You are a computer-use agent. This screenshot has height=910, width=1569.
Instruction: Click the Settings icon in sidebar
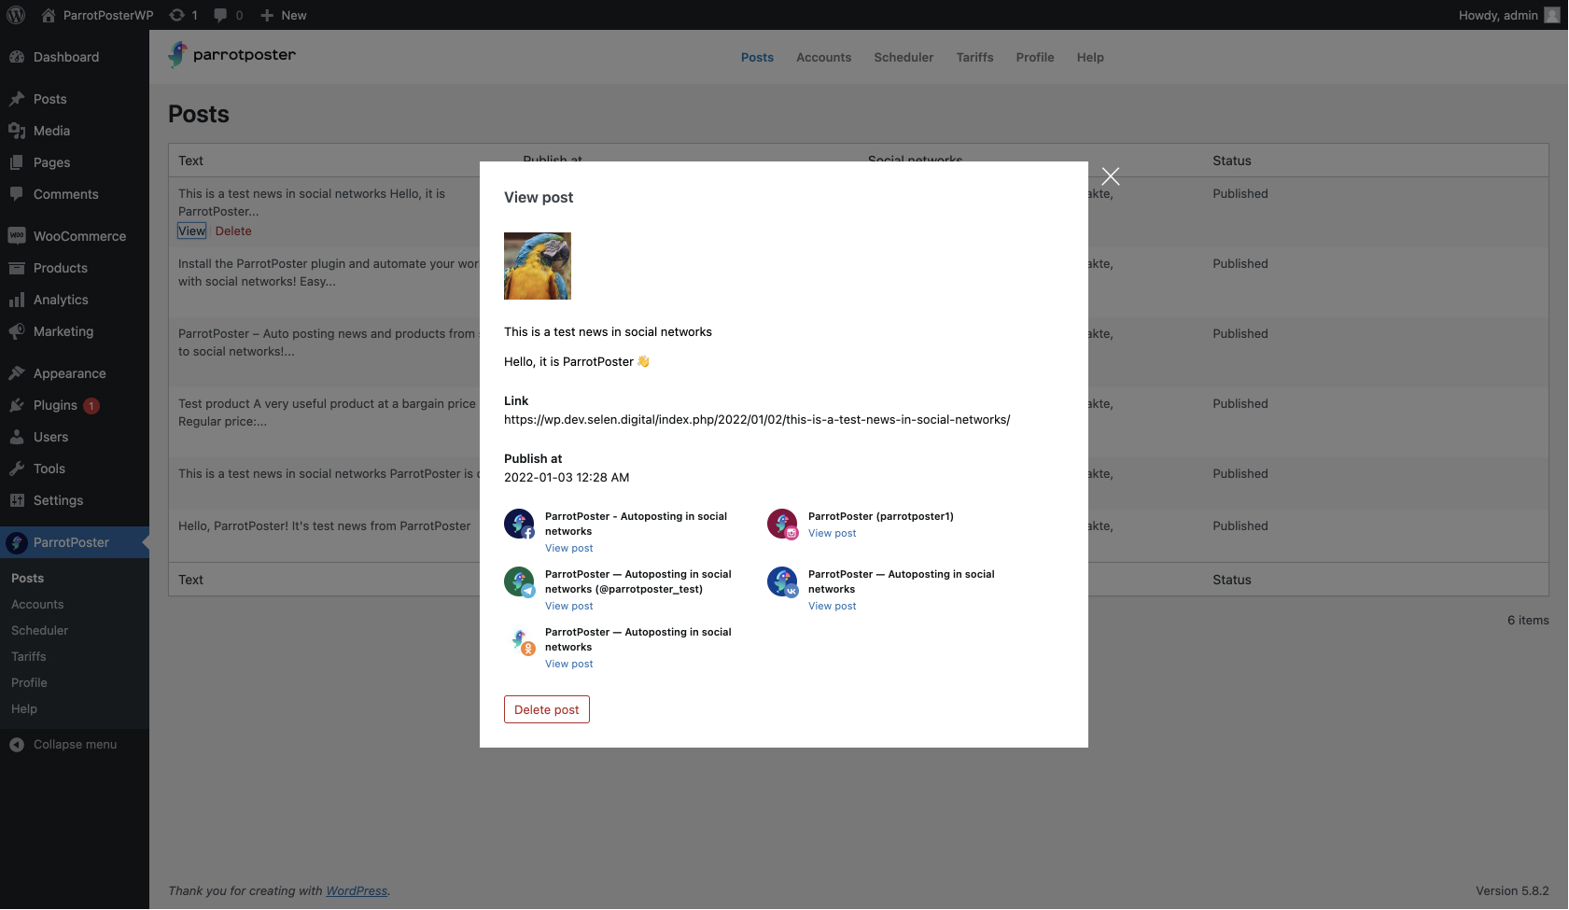[x=17, y=500]
